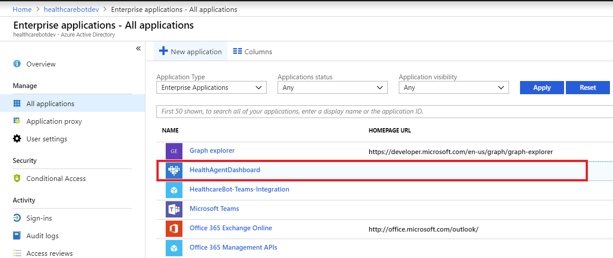Open Office 365 Exchange Online application
The height and width of the screenshot is (258, 613).
tap(231, 228)
